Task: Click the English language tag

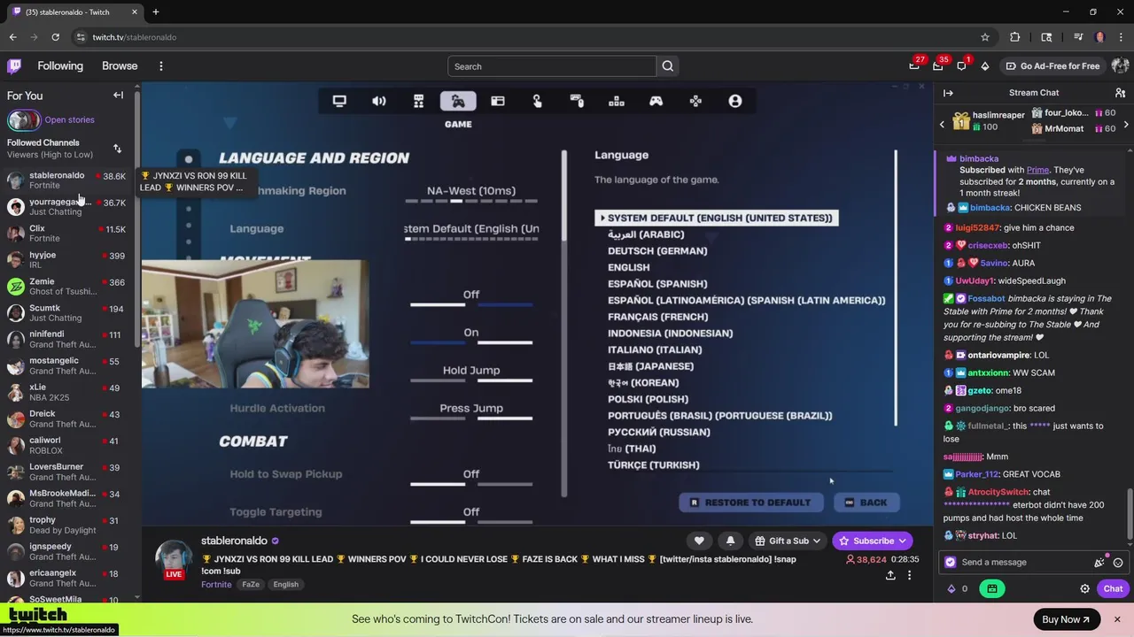Action: pyautogui.click(x=285, y=585)
